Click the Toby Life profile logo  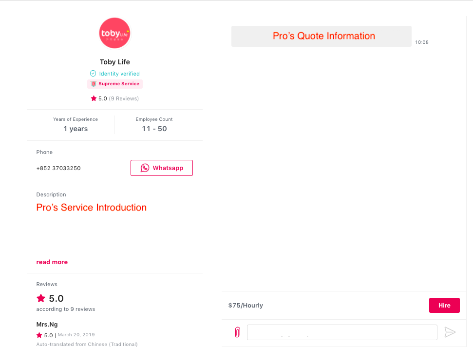tap(114, 33)
